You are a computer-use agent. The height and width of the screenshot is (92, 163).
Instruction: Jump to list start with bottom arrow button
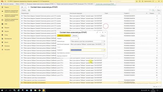[x=154, y=87]
